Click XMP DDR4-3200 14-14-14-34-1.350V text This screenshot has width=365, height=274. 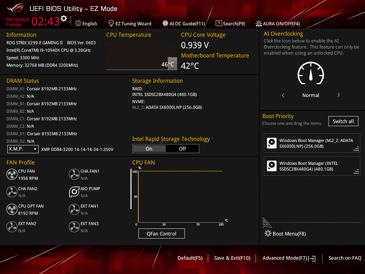click(x=77, y=149)
